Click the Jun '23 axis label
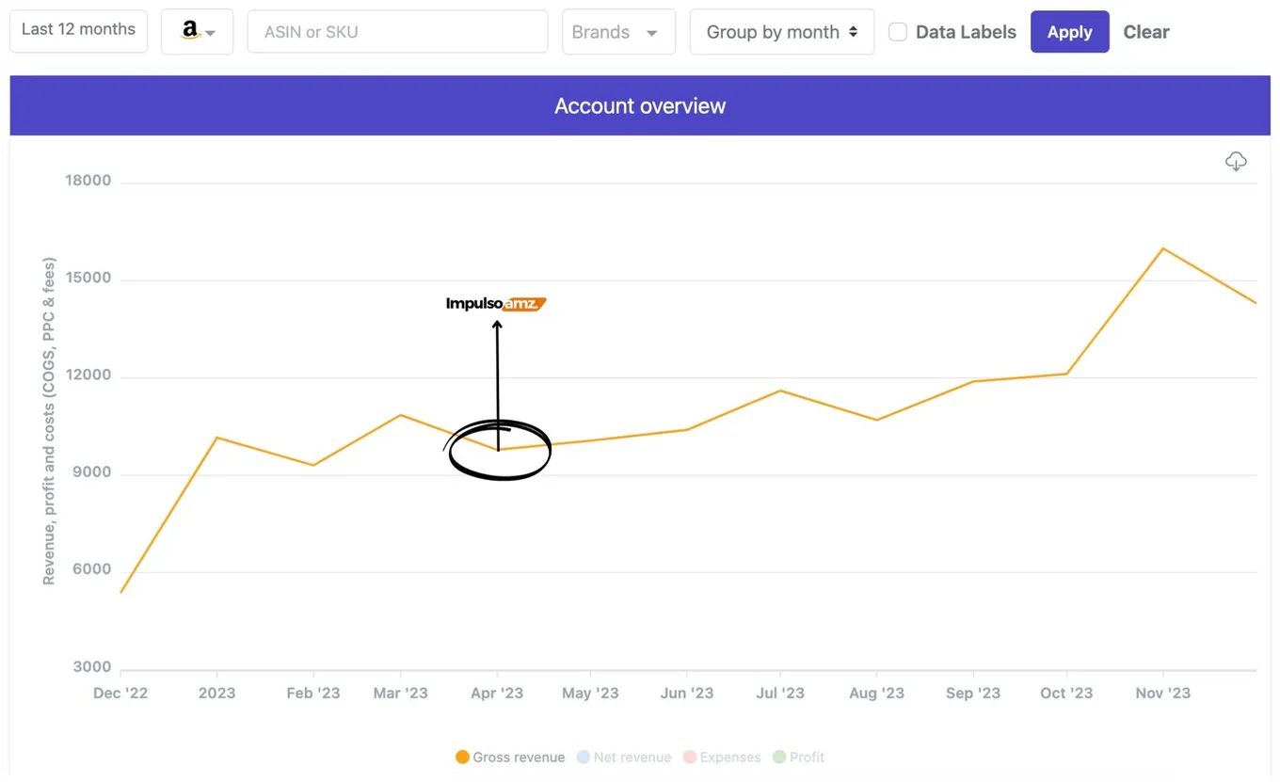1280x782 pixels. pyautogui.click(x=686, y=694)
